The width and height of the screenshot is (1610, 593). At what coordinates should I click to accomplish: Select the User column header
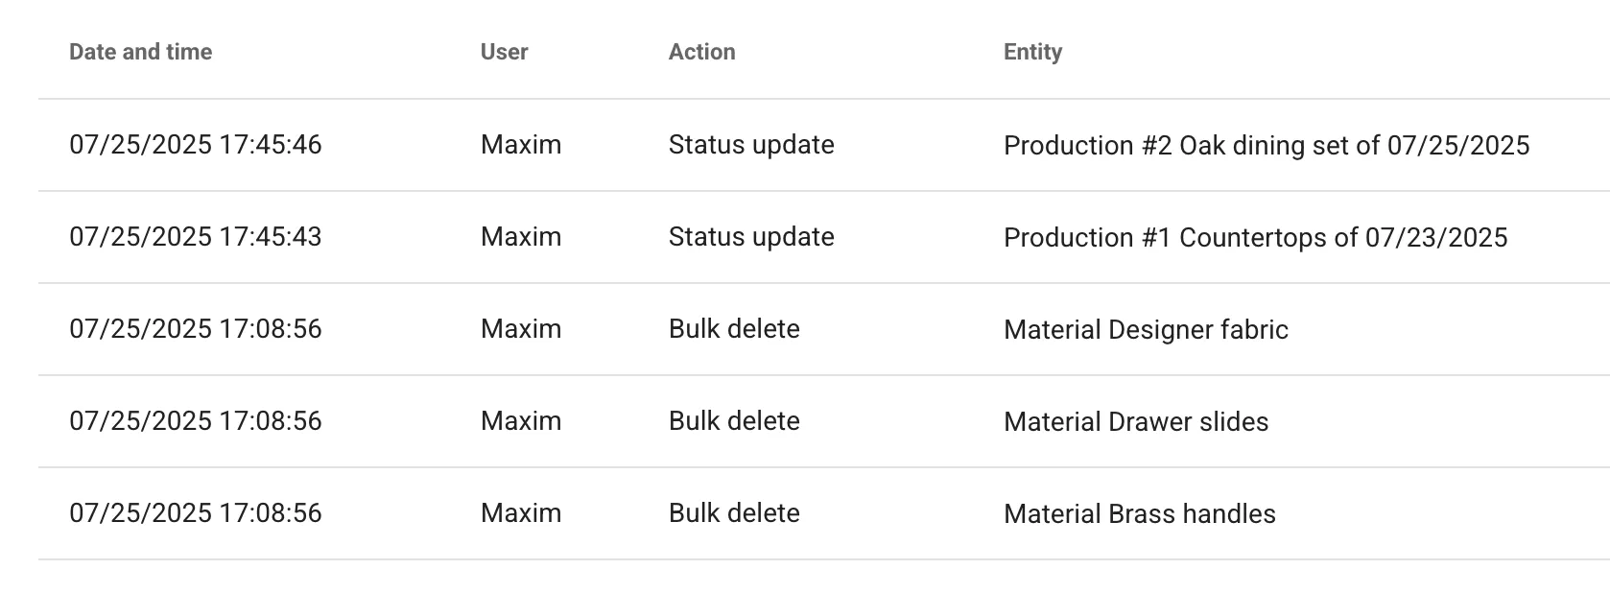[x=505, y=52]
